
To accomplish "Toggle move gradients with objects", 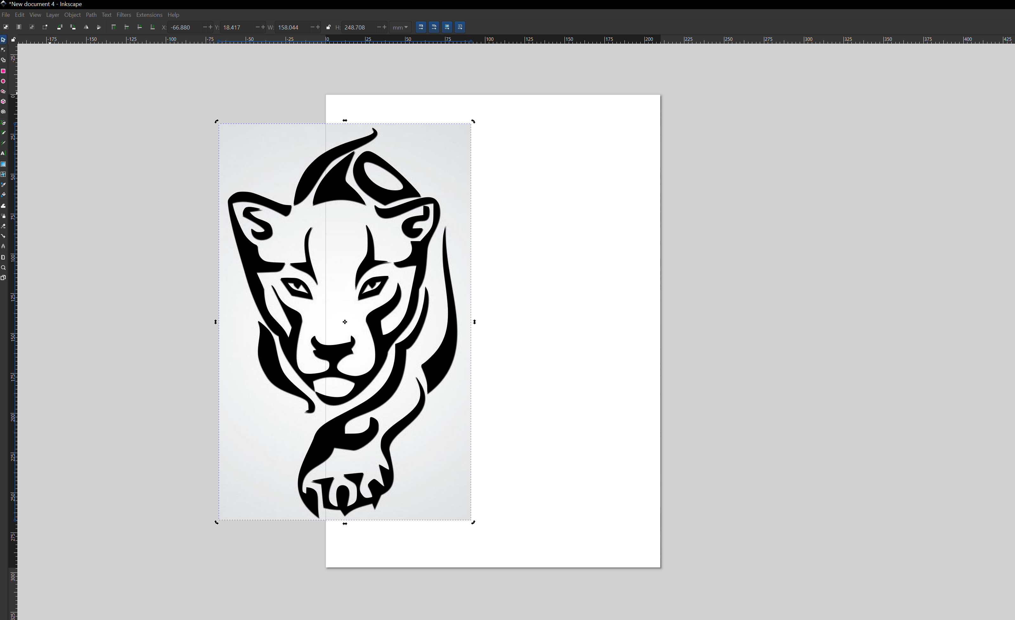I will pos(447,27).
